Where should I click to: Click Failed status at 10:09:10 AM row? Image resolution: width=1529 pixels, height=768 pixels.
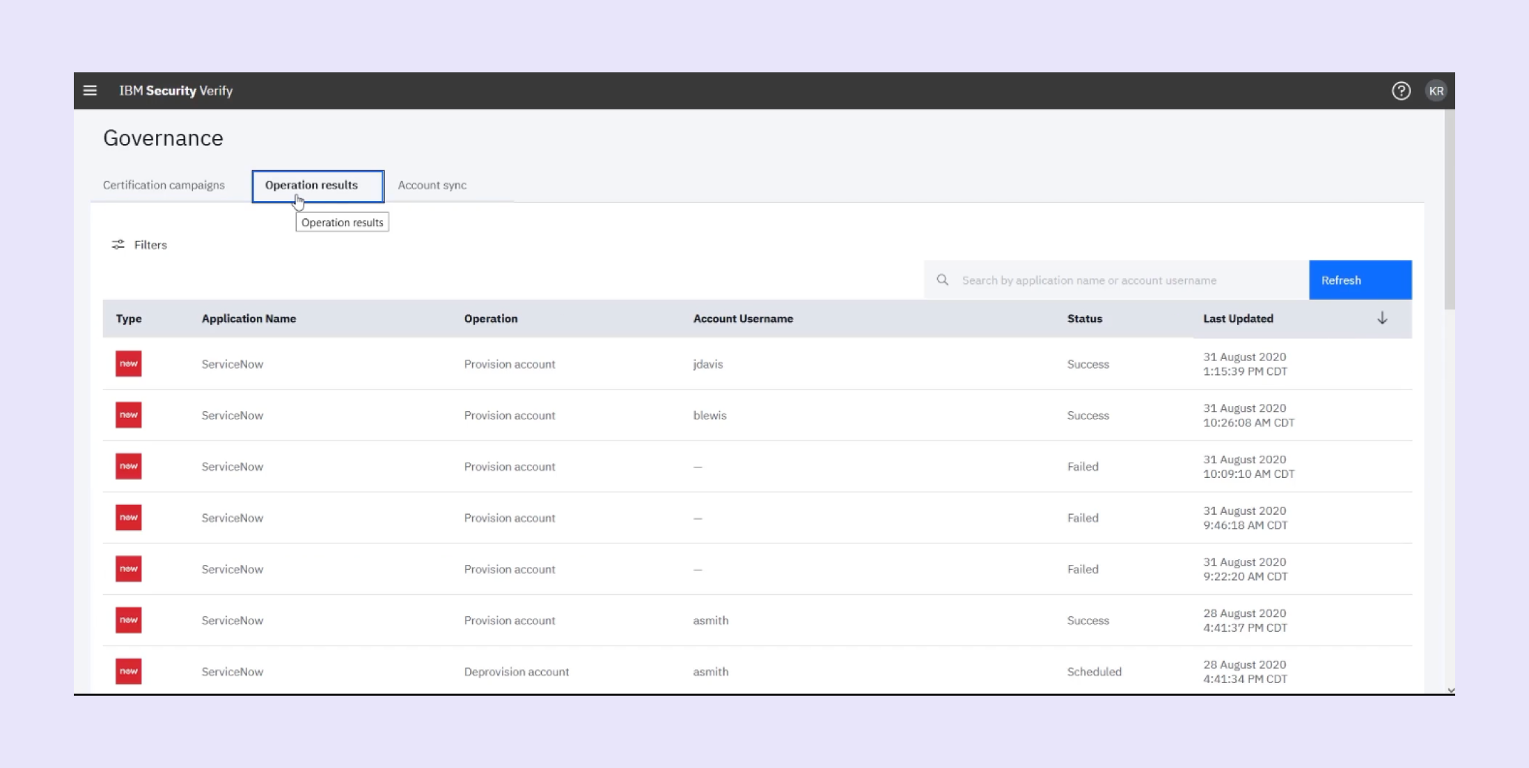(1083, 466)
